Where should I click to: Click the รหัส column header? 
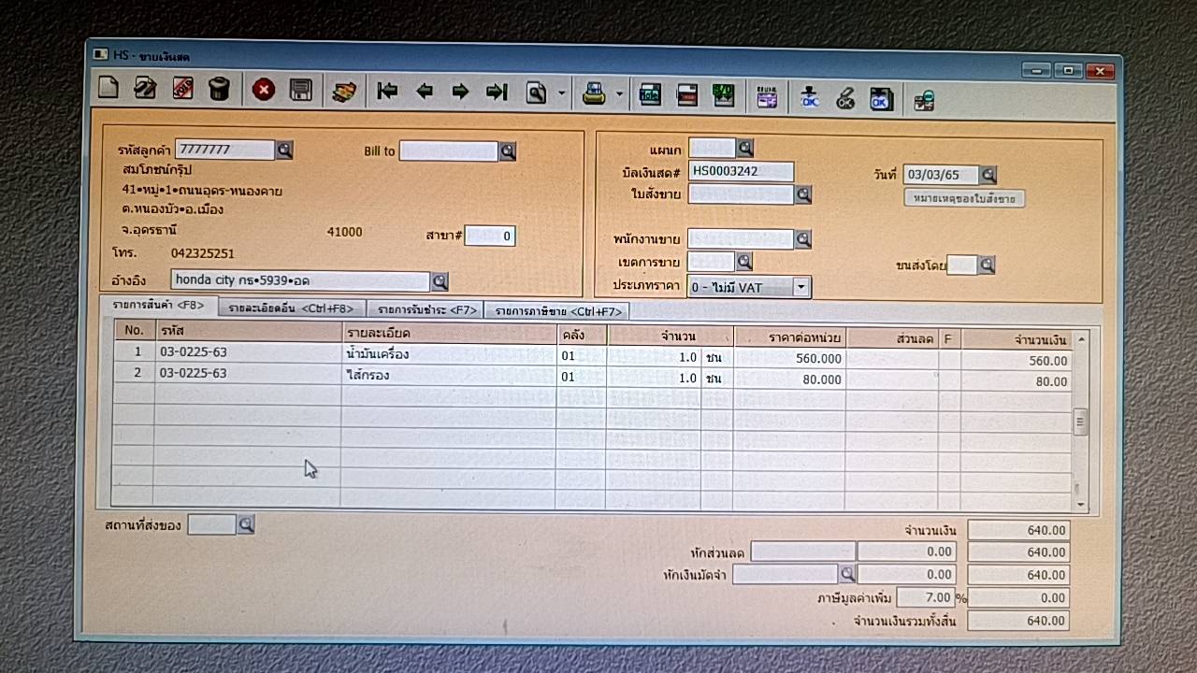[x=248, y=331]
